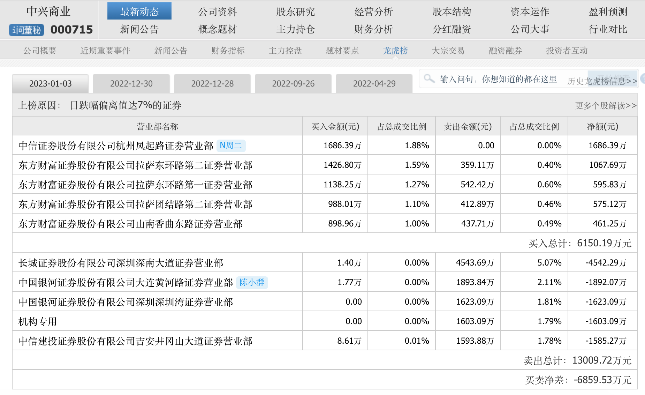Screen dimensions: 645x395
Task: Open 分红融资 page
Action: click(452, 29)
